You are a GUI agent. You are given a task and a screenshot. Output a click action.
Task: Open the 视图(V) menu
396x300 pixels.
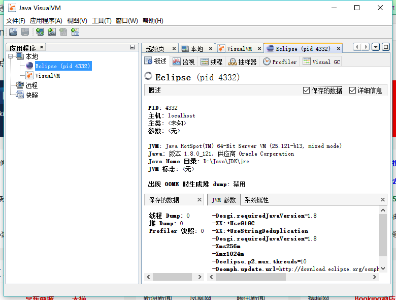[77, 21]
